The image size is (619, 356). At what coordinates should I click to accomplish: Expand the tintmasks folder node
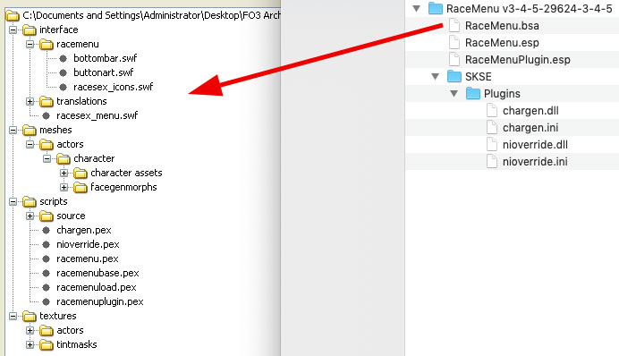30,344
